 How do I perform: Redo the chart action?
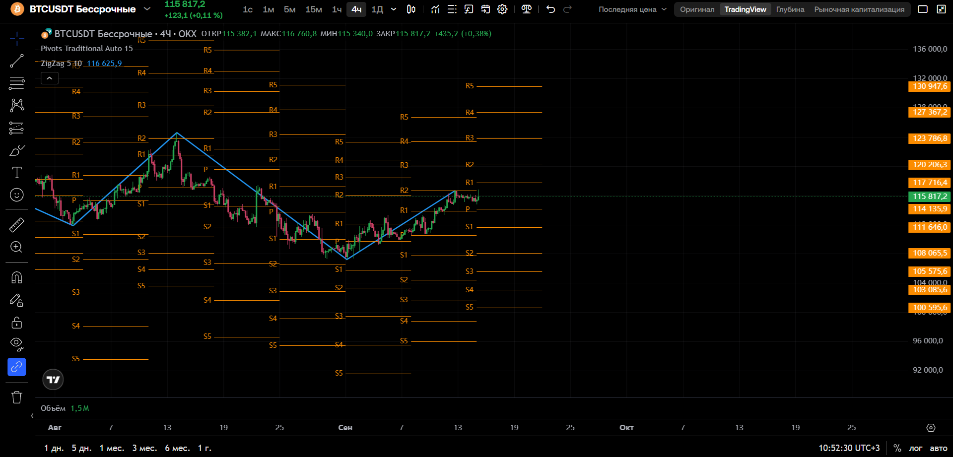[x=568, y=9]
